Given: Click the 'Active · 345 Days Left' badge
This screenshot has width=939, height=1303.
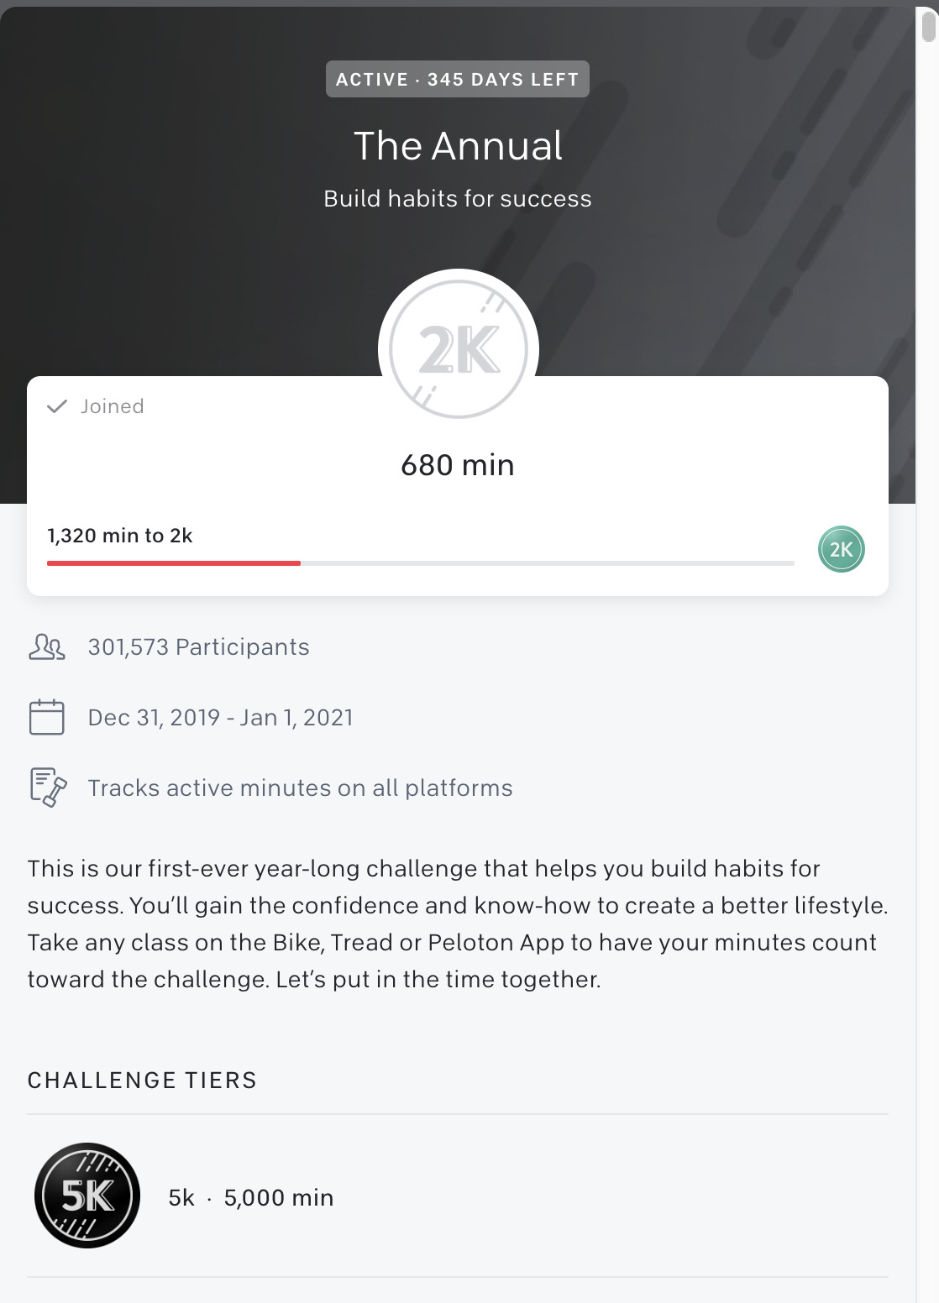Looking at the screenshot, I should [x=458, y=80].
